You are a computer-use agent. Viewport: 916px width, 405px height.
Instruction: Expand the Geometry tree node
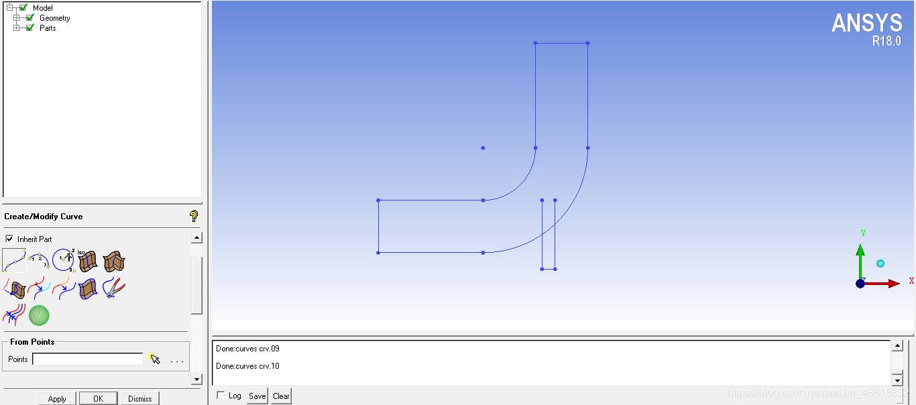pyautogui.click(x=16, y=18)
